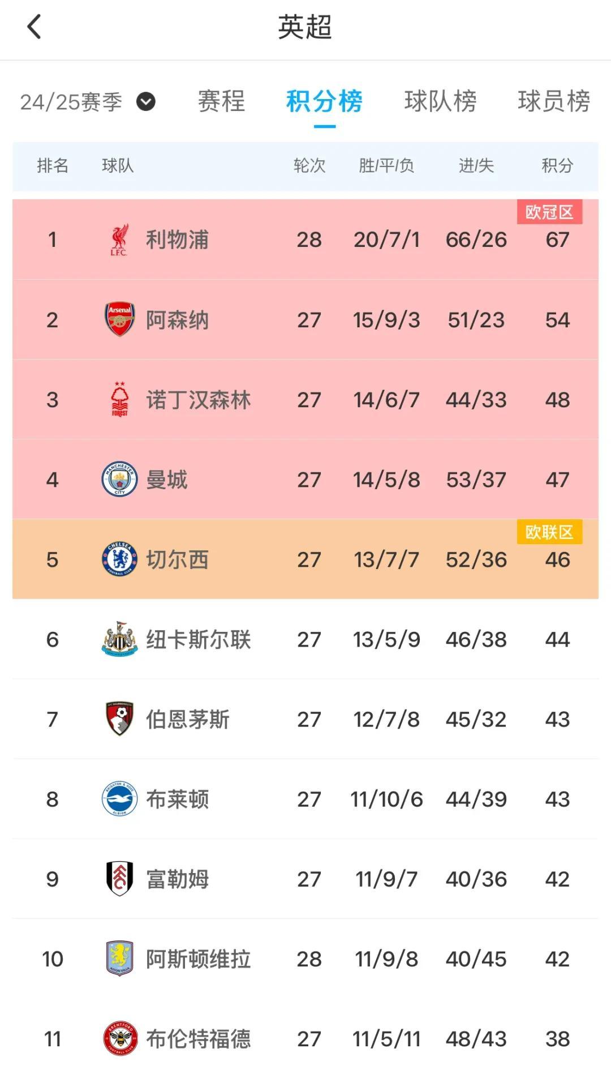Click the 纽卡斯尔联 team name
Viewport: 611px width, 1065px height.
coord(198,639)
